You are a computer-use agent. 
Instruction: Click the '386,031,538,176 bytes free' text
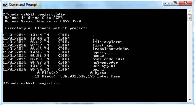[90, 76]
